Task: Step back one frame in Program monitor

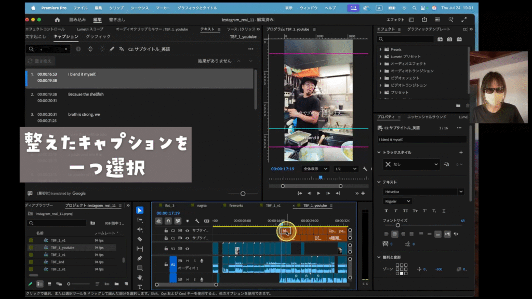Action: click(309, 193)
